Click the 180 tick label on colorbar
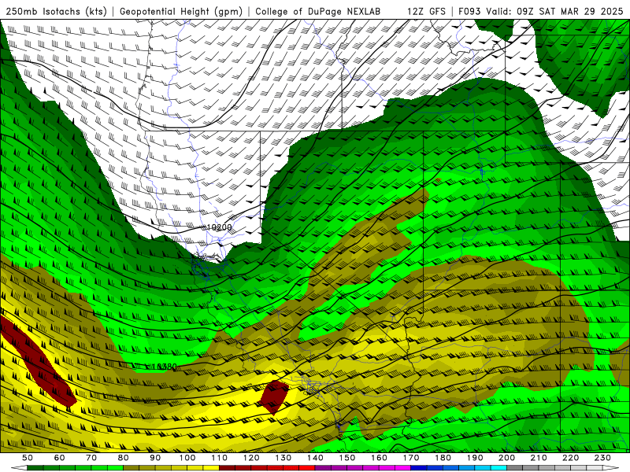The width and height of the screenshot is (630, 472). [443, 458]
